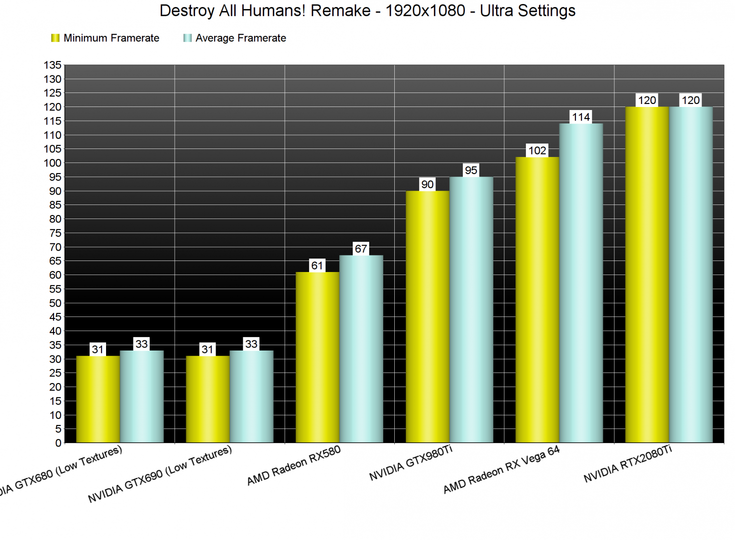Select the yellow NVIDIA GTX980Ti minimum bar

[x=427, y=316]
